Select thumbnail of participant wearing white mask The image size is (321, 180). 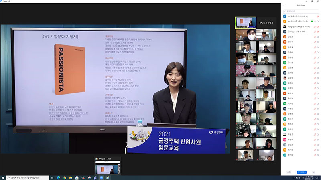point(246,35)
